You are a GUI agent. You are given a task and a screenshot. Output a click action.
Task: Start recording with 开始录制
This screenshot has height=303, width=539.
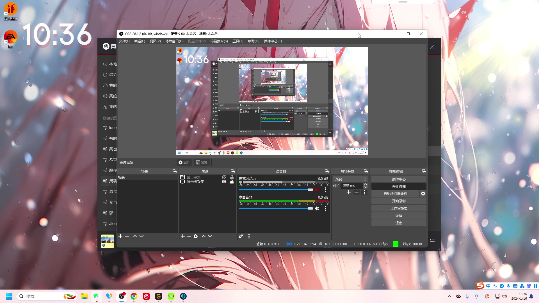[x=399, y=201]
